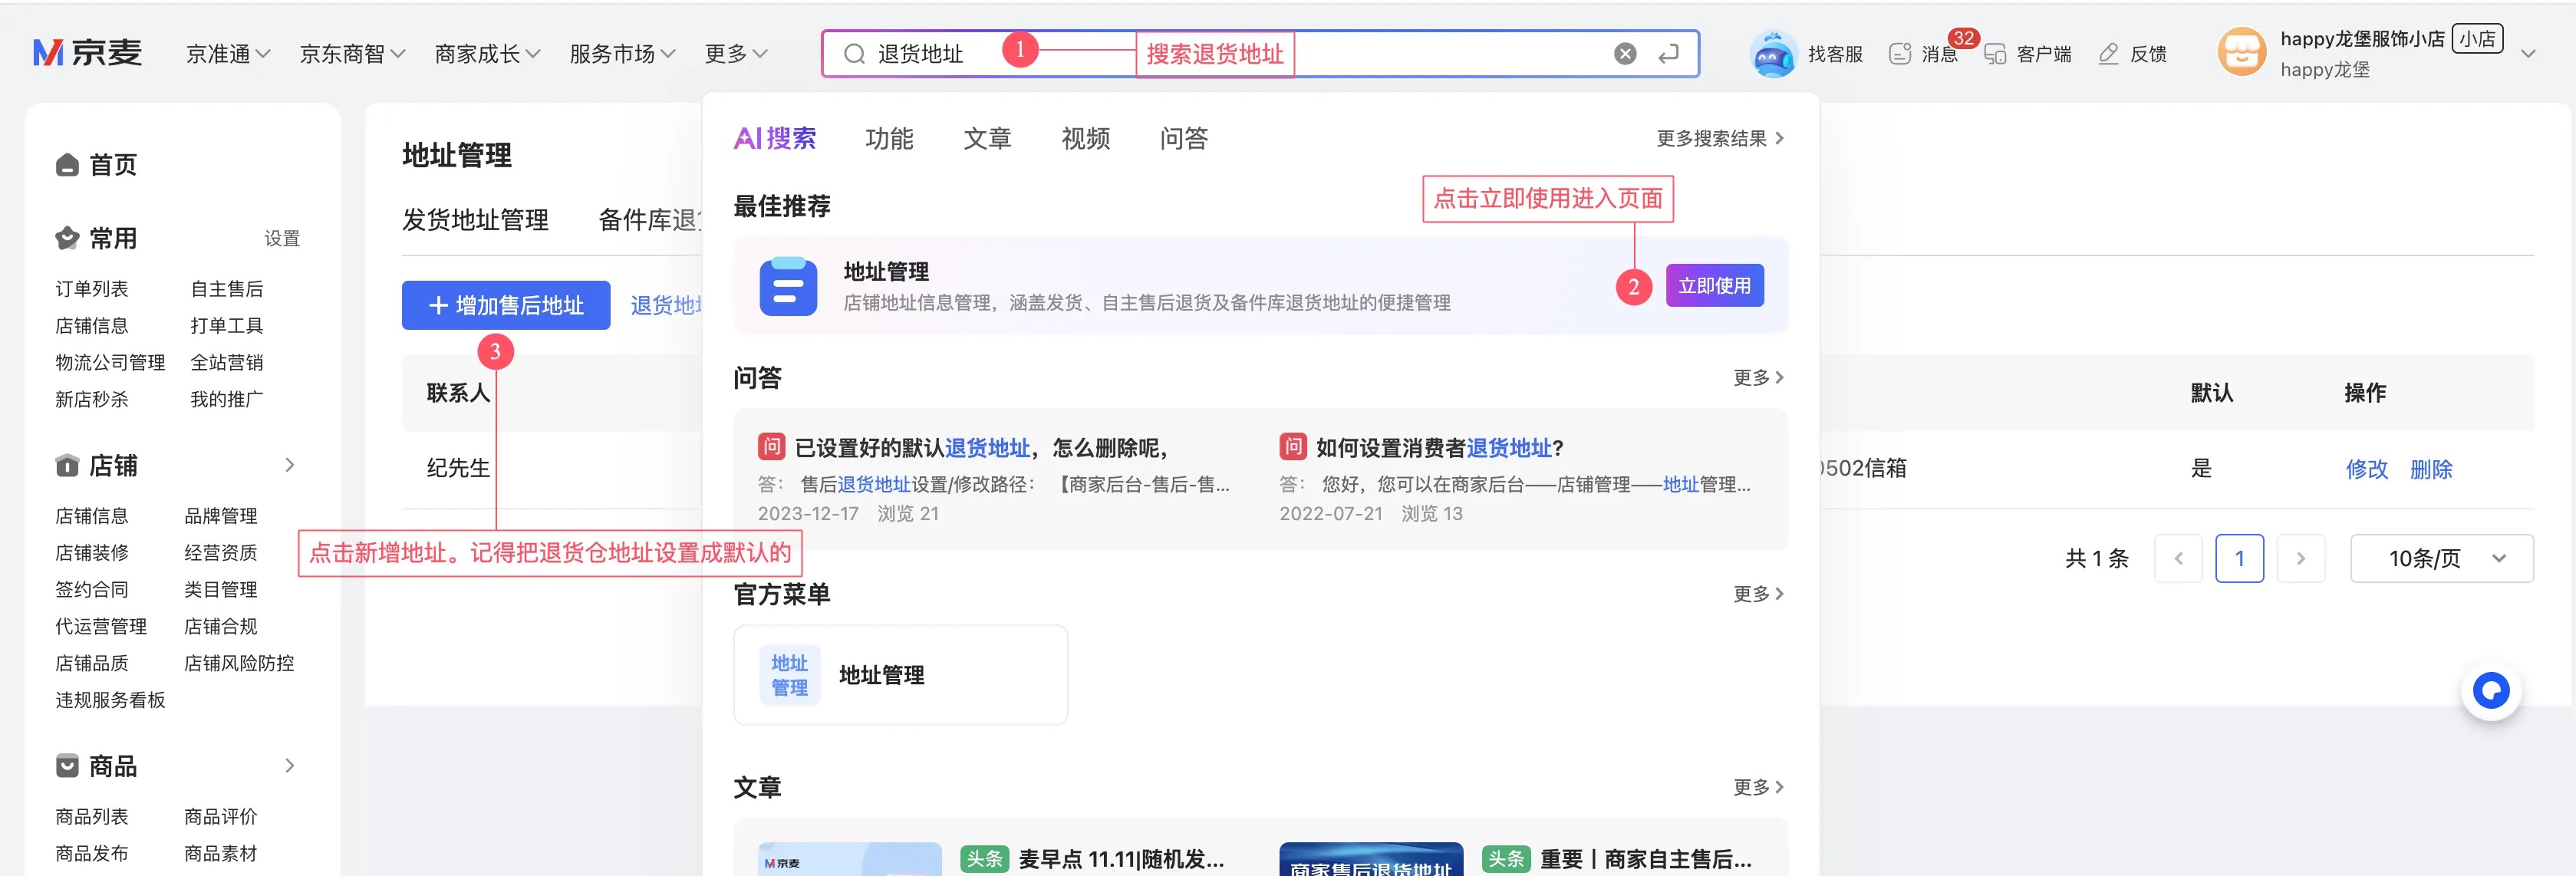Click 增加售后地址 button

pos(506,305)
